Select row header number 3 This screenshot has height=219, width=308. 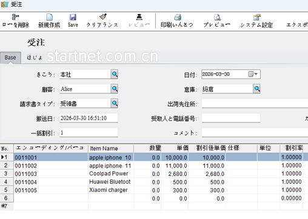(7, 174)
